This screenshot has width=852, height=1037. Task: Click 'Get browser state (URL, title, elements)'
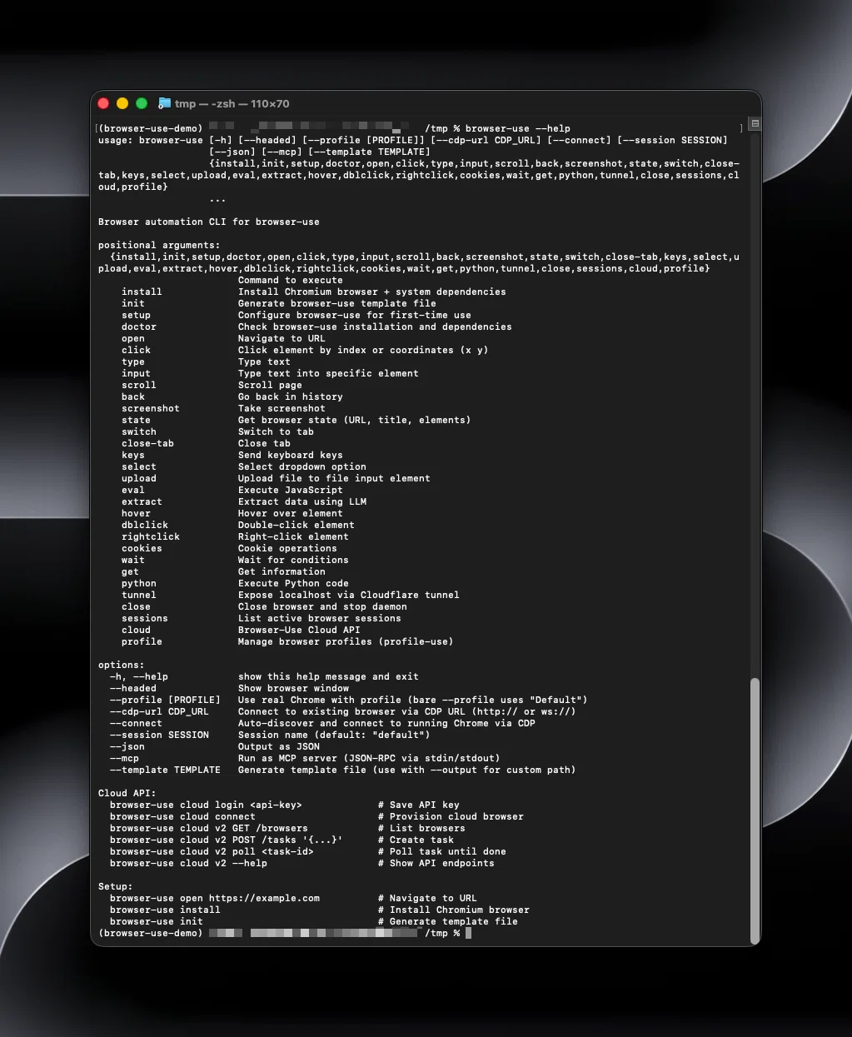pyautogui.click(x=355, y=420)
